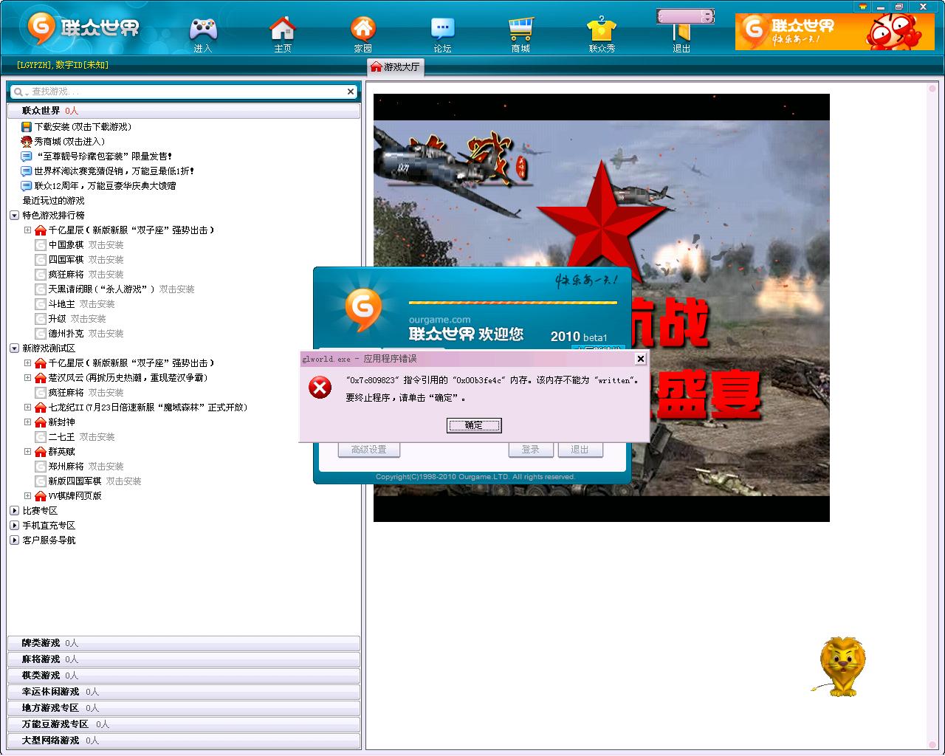Click the red house icon beside 新封神
945x756 pixels.
pos(41,422)
